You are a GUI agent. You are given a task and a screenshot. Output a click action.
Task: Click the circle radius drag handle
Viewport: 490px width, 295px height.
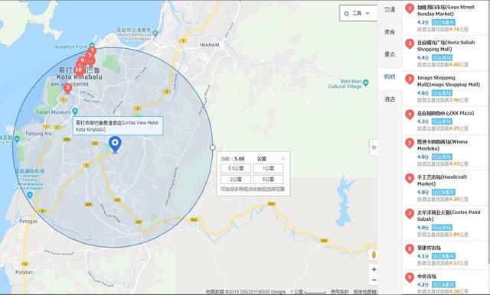pyautogui.click(x=213, y=147)
